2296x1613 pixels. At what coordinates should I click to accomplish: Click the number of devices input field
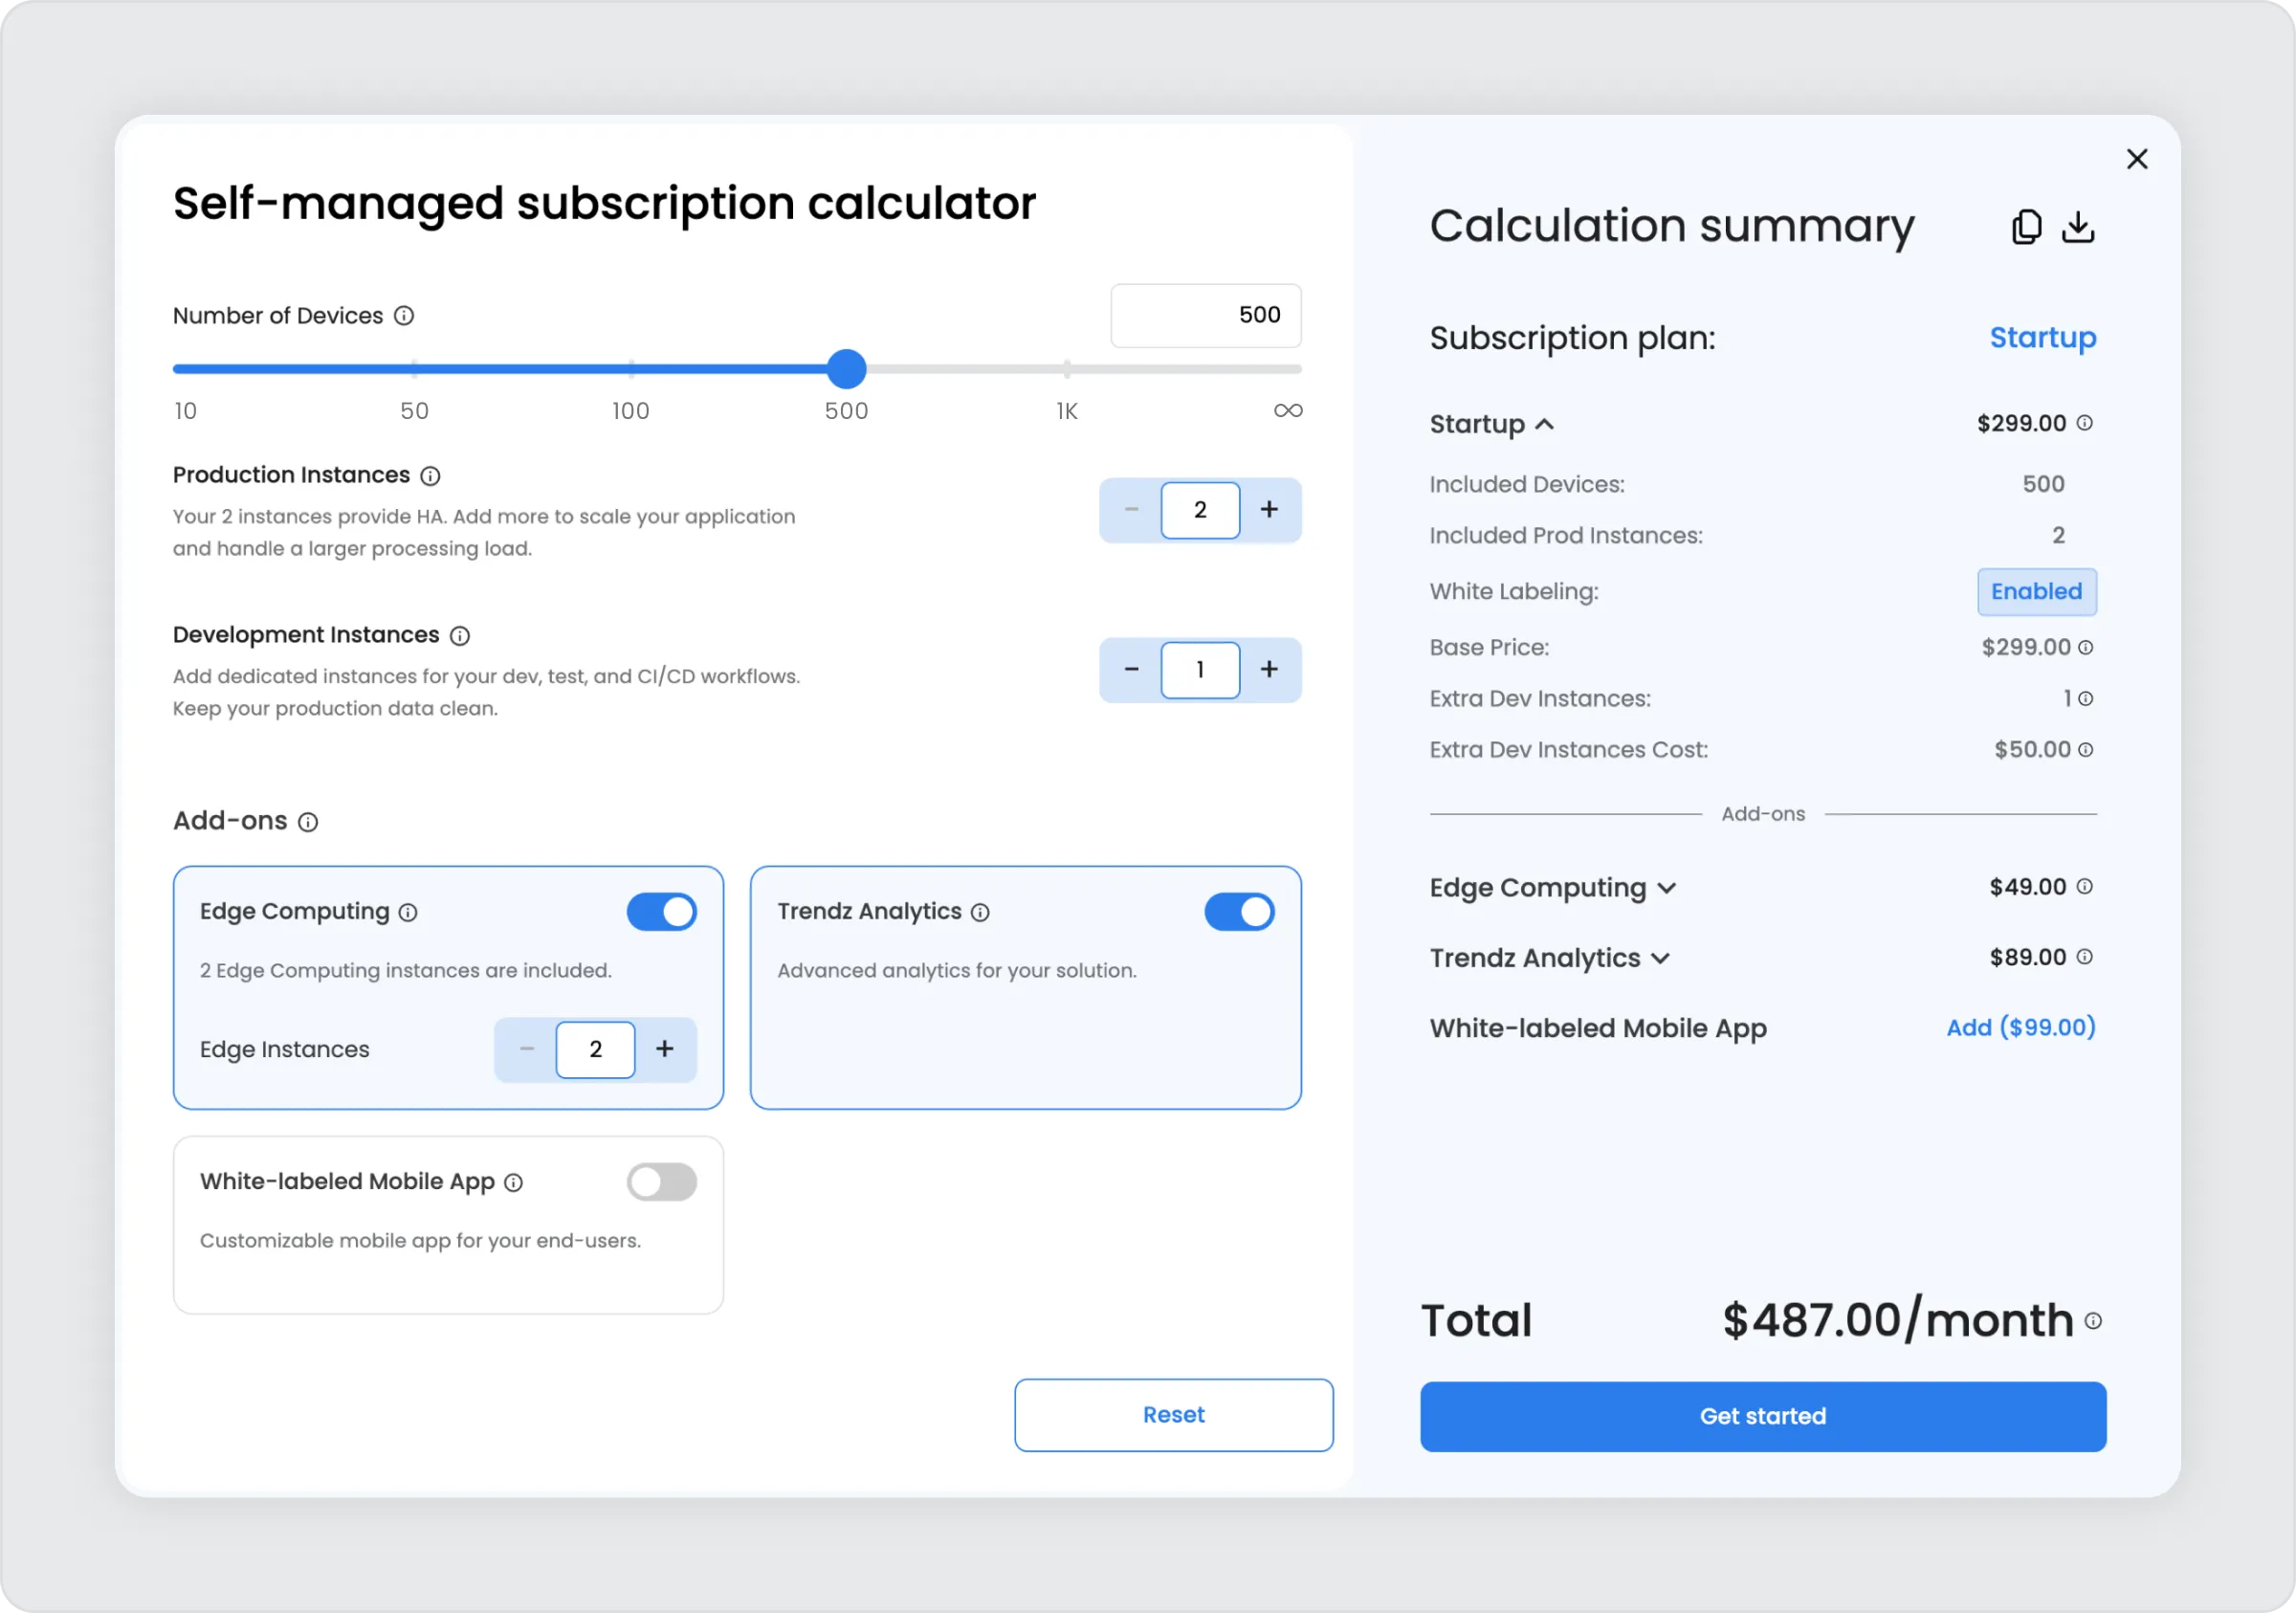[1205, 316]
